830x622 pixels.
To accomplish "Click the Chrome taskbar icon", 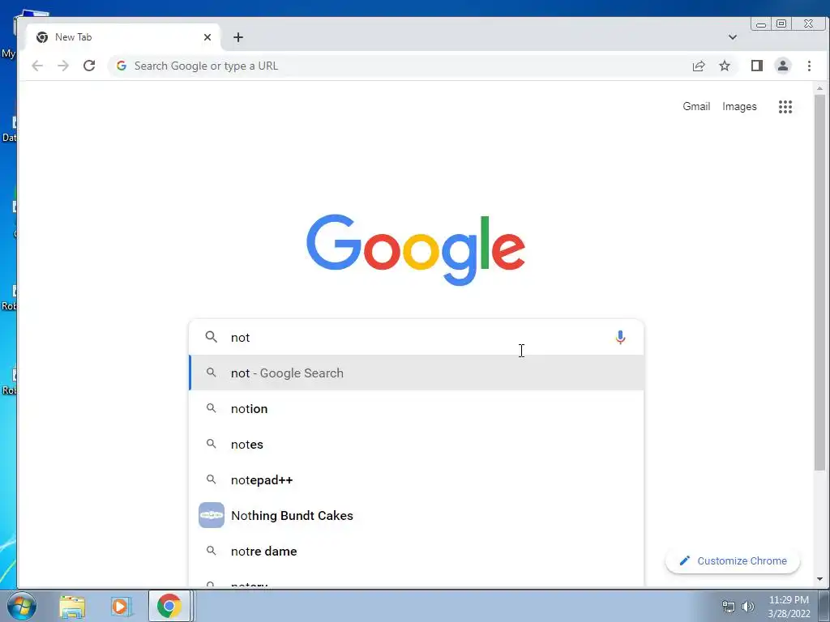I will click(x=169, y=606).
